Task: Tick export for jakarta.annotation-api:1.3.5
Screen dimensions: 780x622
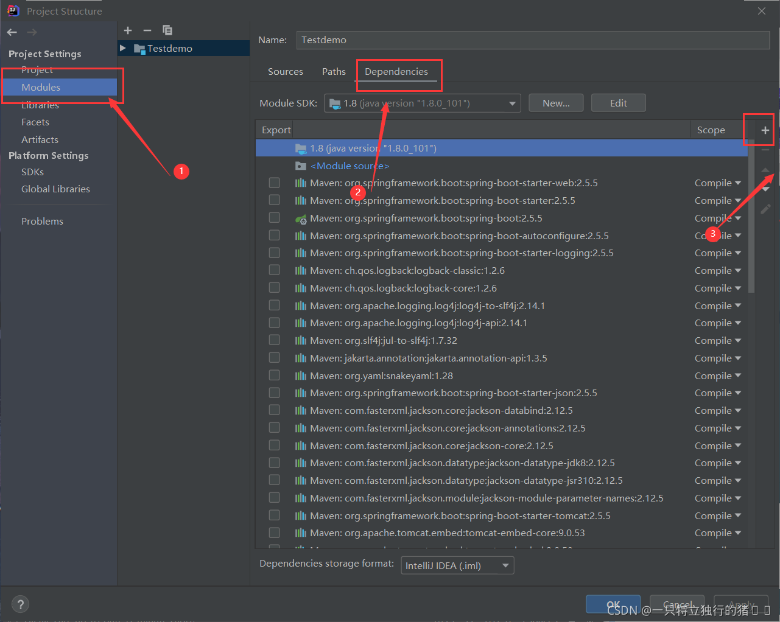Action: tap(274, 358)
